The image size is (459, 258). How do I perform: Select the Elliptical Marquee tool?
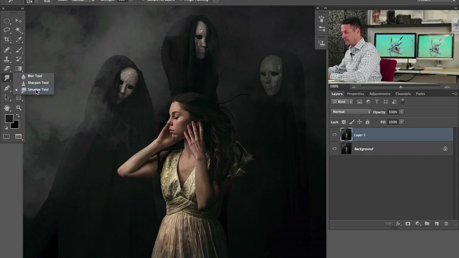click(7, 21)
